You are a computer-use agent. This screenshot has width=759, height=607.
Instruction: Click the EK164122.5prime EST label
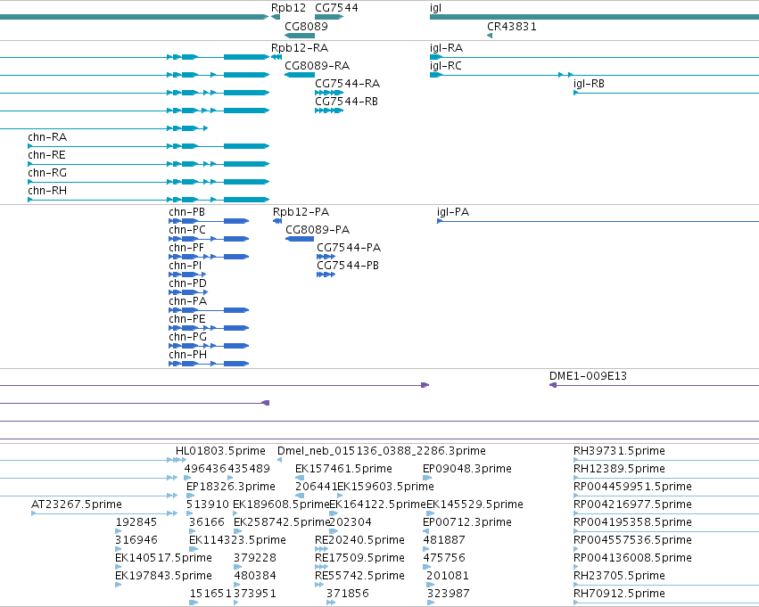(x=377, y=505)
